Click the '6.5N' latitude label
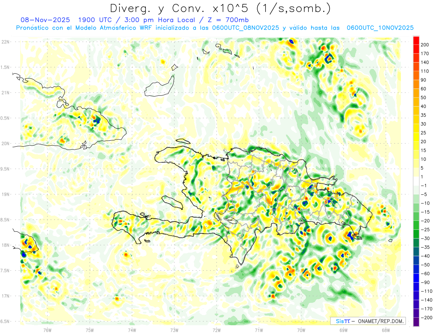 tap(5, 322)
